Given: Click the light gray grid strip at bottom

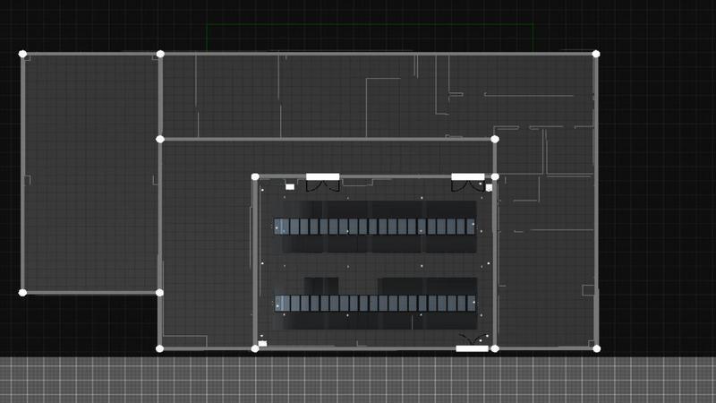Looking at the screenshot, I should point(358,380).
